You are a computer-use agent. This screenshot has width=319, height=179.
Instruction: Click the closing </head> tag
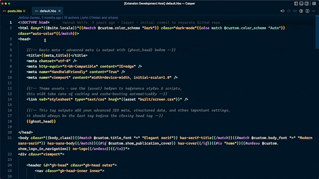(25, 132)
